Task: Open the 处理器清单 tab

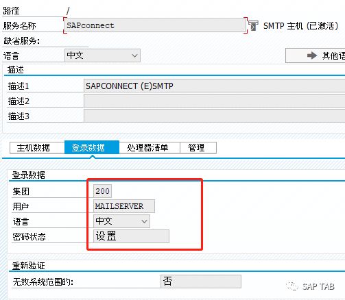Action: pyautogui.click(x=150, y=148)
